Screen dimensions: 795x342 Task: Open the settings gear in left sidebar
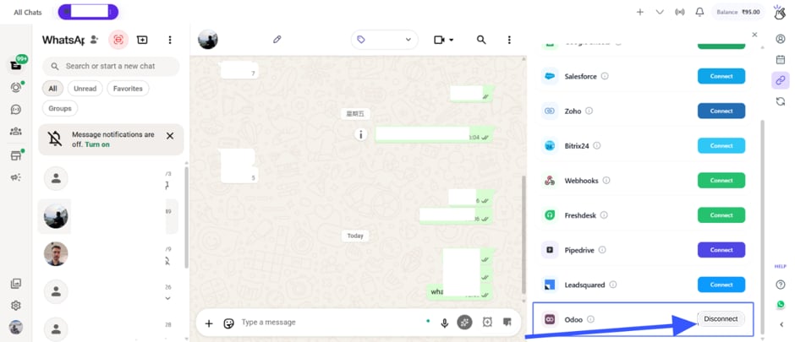[x=16, y=306]
